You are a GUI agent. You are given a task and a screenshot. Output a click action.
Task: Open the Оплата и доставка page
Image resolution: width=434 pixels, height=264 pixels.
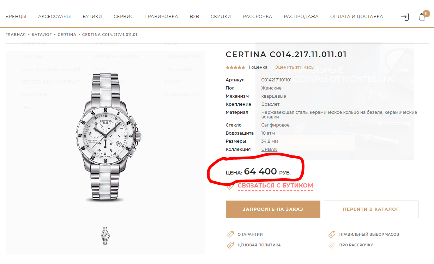pos(356,17)
